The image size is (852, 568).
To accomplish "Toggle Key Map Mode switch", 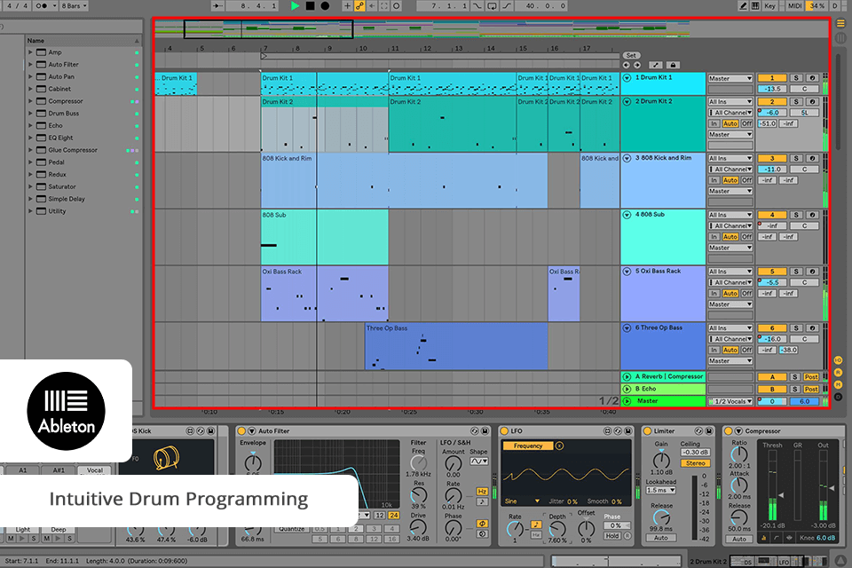I will pos(770,6).
